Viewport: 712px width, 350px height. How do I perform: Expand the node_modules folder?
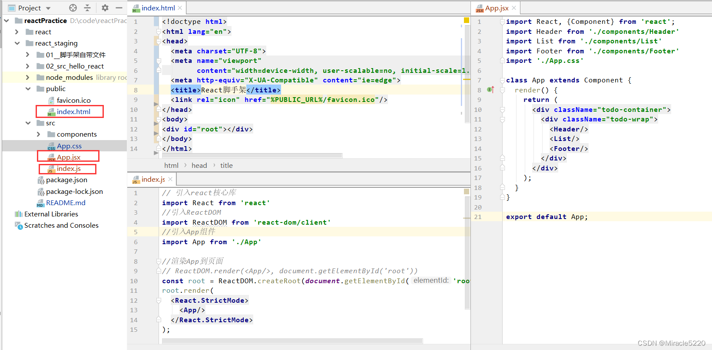tap(28, 77)
